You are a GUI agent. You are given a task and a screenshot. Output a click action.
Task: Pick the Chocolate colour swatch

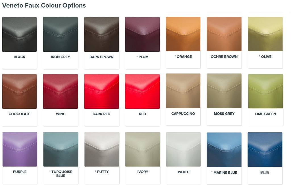[20, 91]
